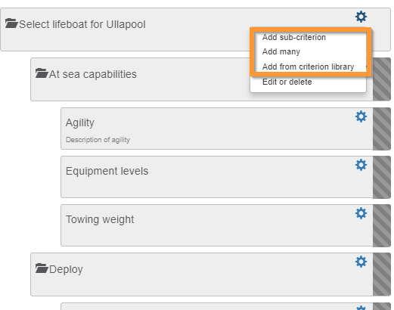Screen dimensions: 394x310
Task: Click the striped handle beside Towing weight
Action: point(382,225)
